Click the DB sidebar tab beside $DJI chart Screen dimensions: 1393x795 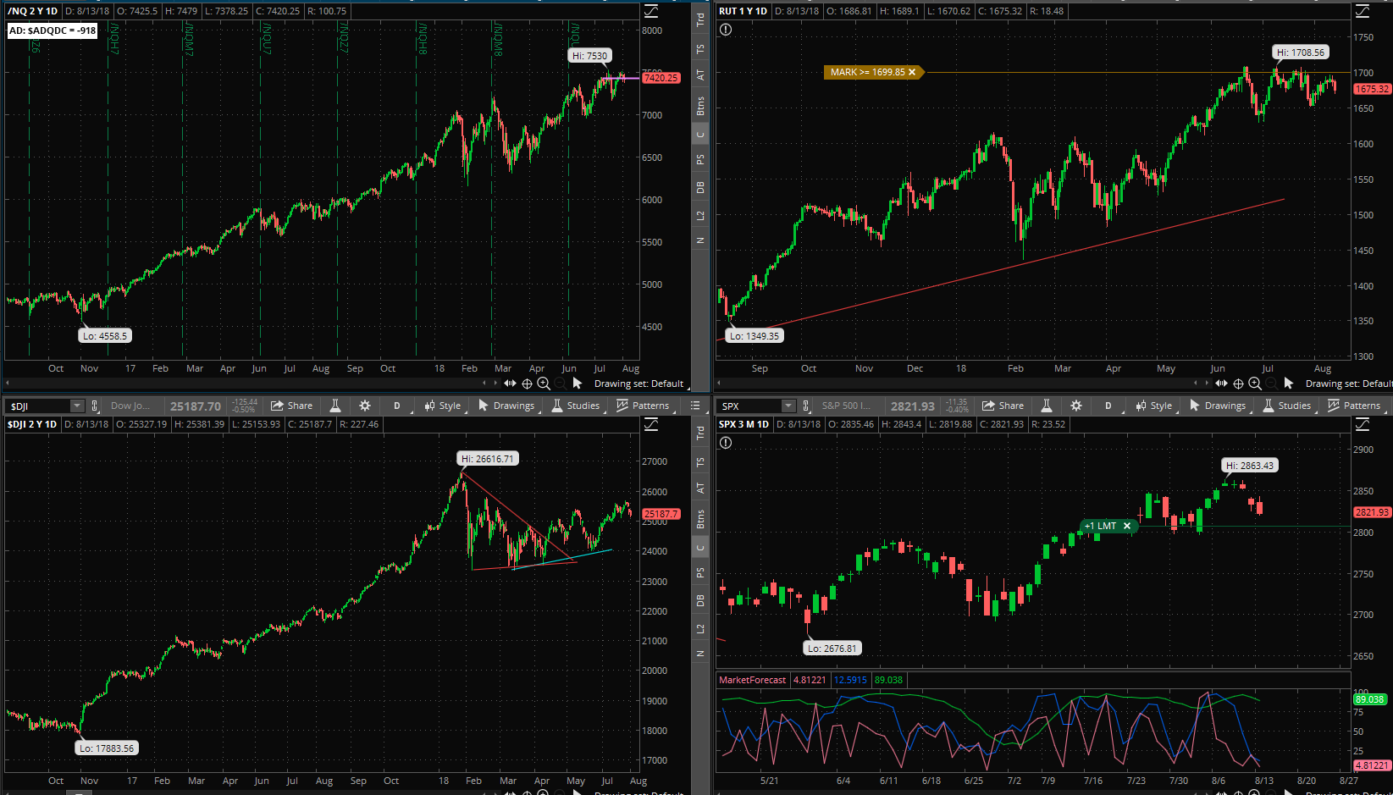coord(700,600)
